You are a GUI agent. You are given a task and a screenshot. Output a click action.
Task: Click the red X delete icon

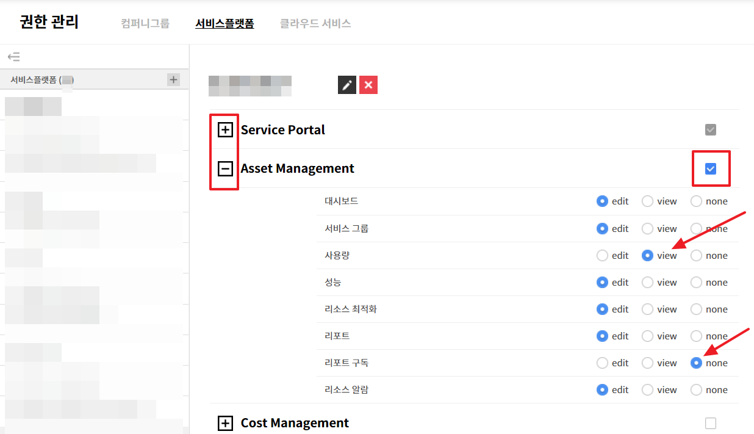tap(368, 85)
